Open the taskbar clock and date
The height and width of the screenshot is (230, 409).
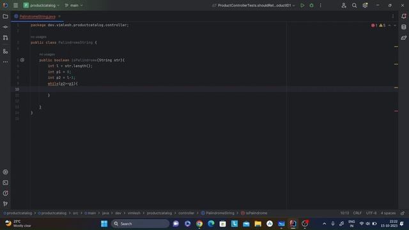pos(389,224)
